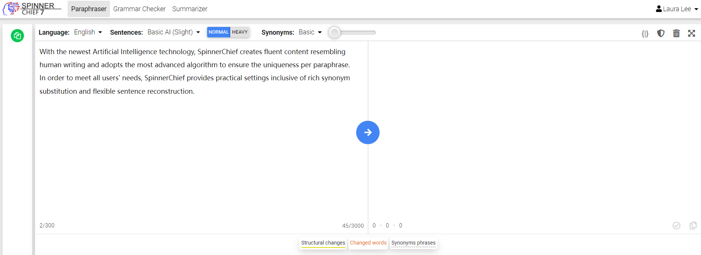This screenshot has width=701, height=255.
Task: Click the 2/300 usage counter
Action: (47, 226)
